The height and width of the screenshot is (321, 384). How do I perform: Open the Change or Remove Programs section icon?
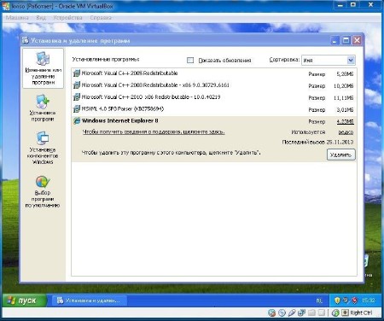(x=43, y=59)
